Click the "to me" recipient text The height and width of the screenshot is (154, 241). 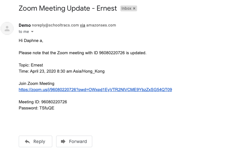(x=24, y=32)
